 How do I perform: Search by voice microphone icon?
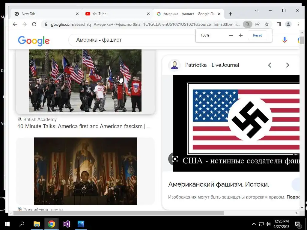pyautogui.click(x=285, y=40)
